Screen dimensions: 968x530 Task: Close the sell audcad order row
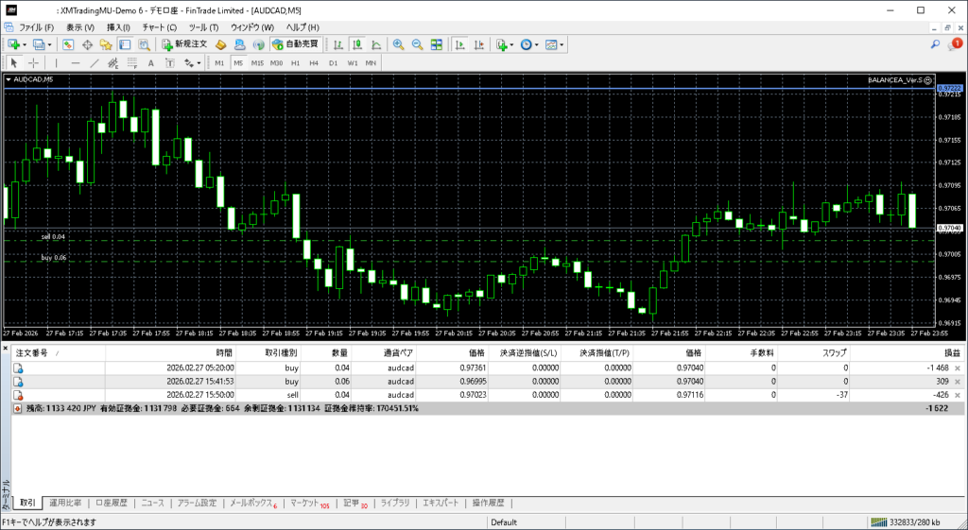click(x=958, y=395)
